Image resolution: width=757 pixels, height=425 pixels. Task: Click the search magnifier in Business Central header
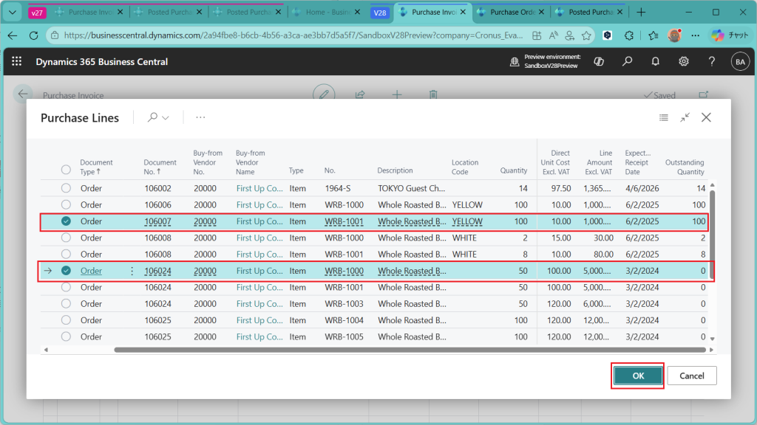[627, 62]
